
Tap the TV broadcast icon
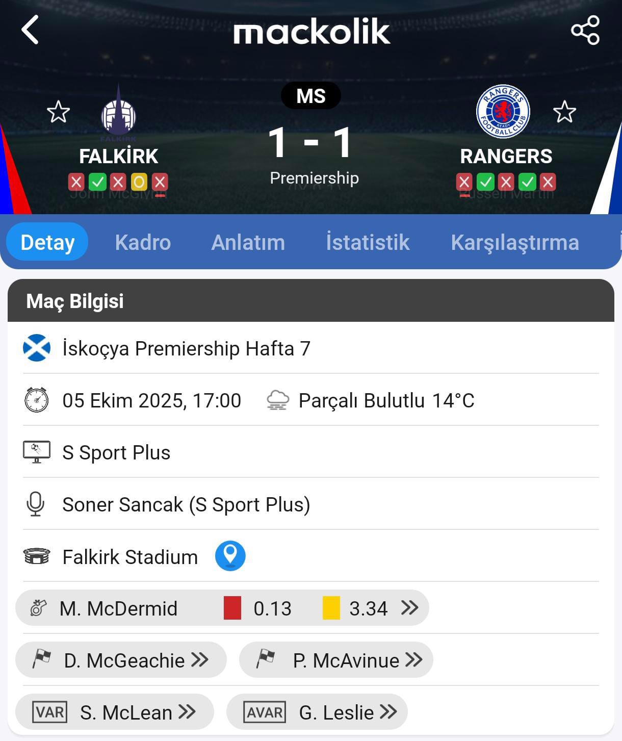(x=37, y=452)
